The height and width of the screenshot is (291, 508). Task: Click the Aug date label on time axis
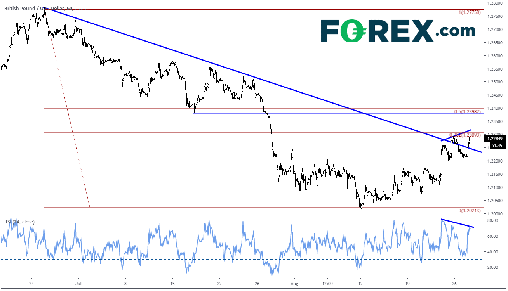pos(294,284)
